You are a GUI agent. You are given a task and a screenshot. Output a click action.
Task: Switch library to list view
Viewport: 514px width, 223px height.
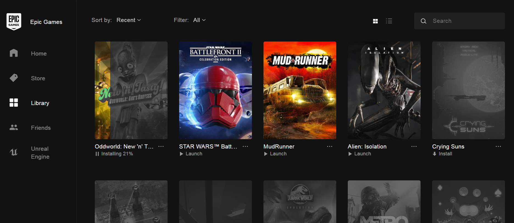point(389,21)
